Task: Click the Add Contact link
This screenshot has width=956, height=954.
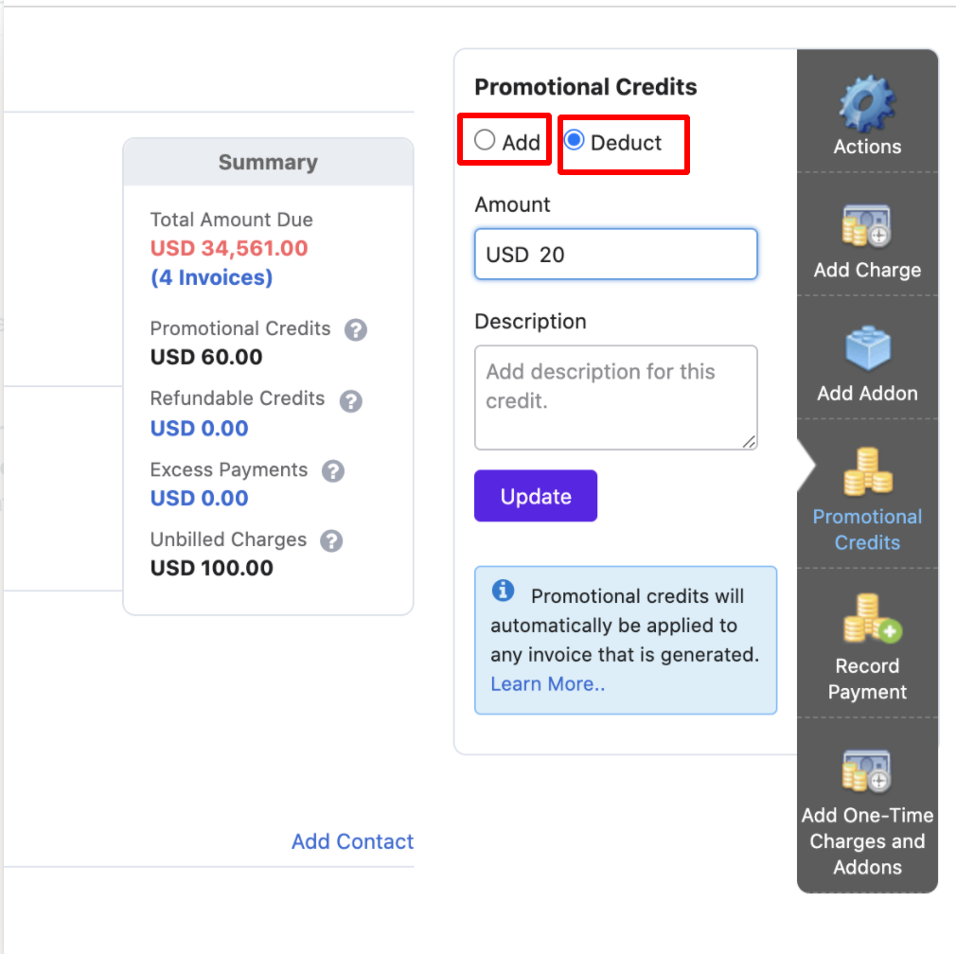Action: coord(352,841)
